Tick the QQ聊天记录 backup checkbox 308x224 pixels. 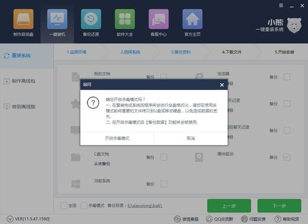click(287, 104)
